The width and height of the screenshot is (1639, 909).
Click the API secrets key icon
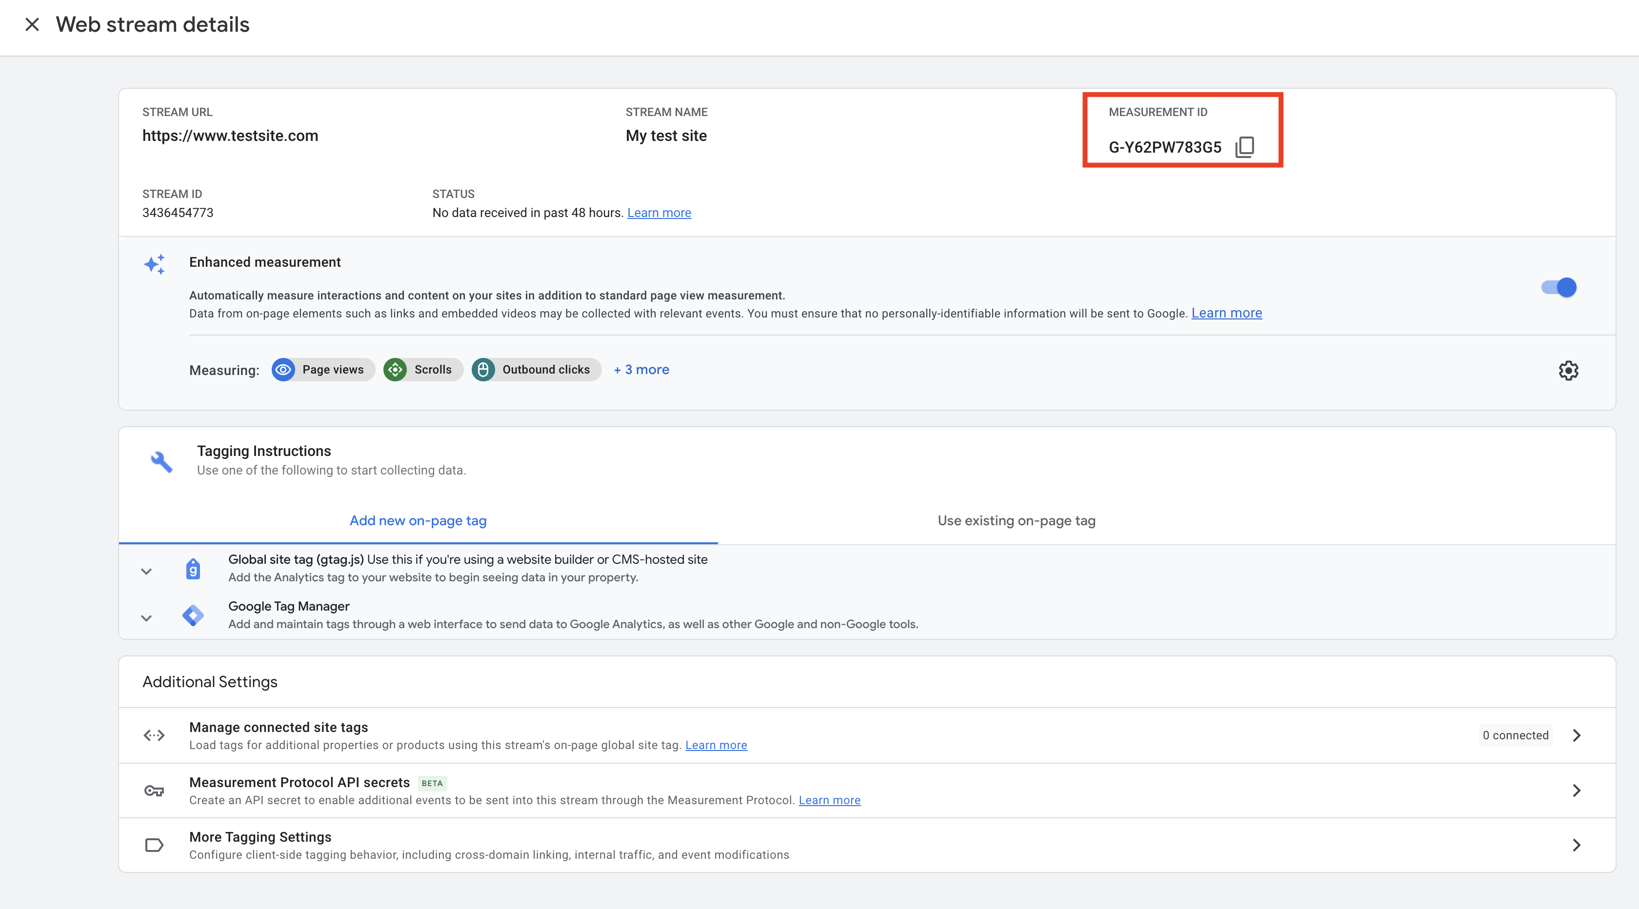154,790
